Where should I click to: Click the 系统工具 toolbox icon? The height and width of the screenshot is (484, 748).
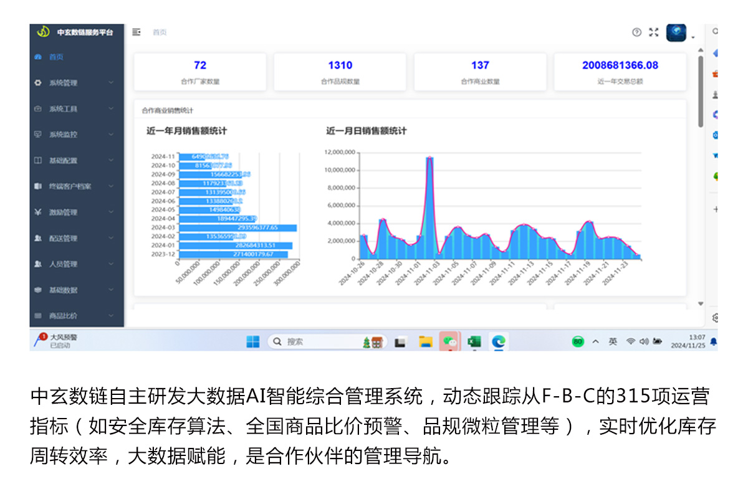[x=38, y=109]
